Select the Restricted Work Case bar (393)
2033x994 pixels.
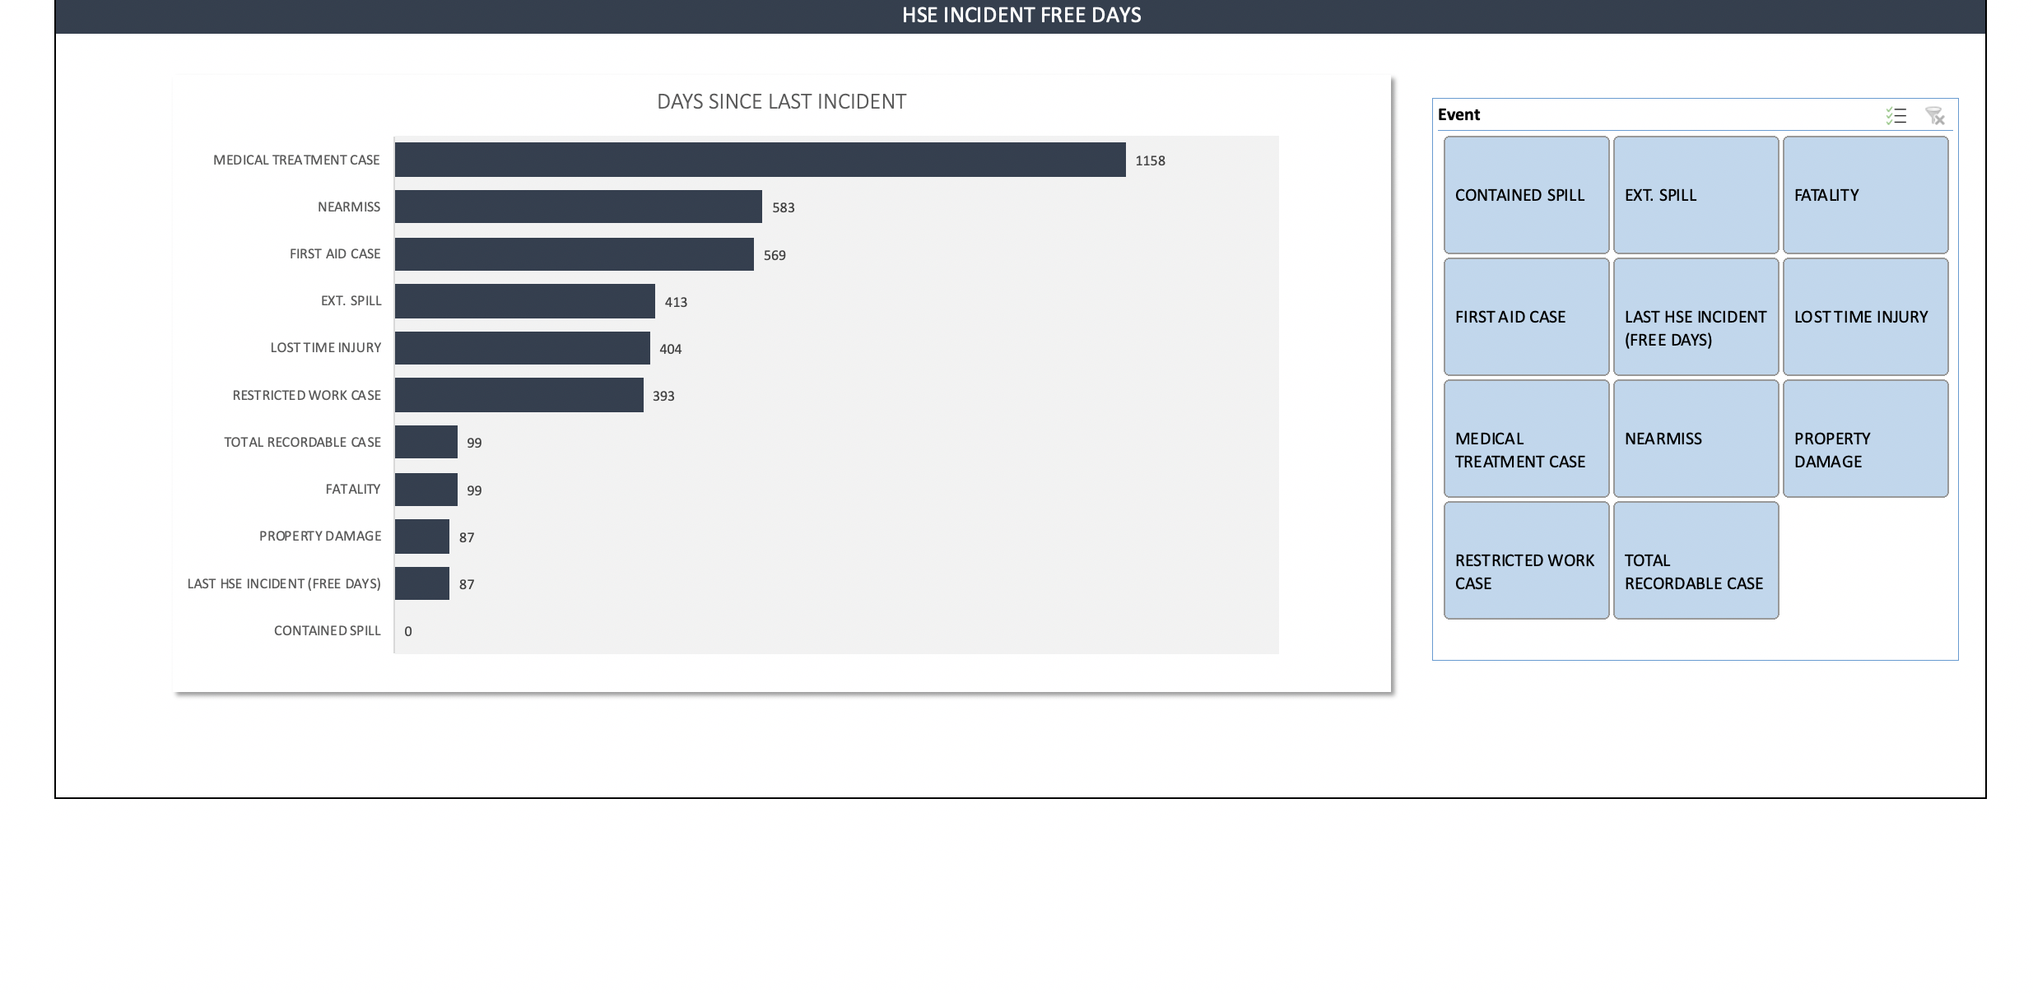coord(519,395)
